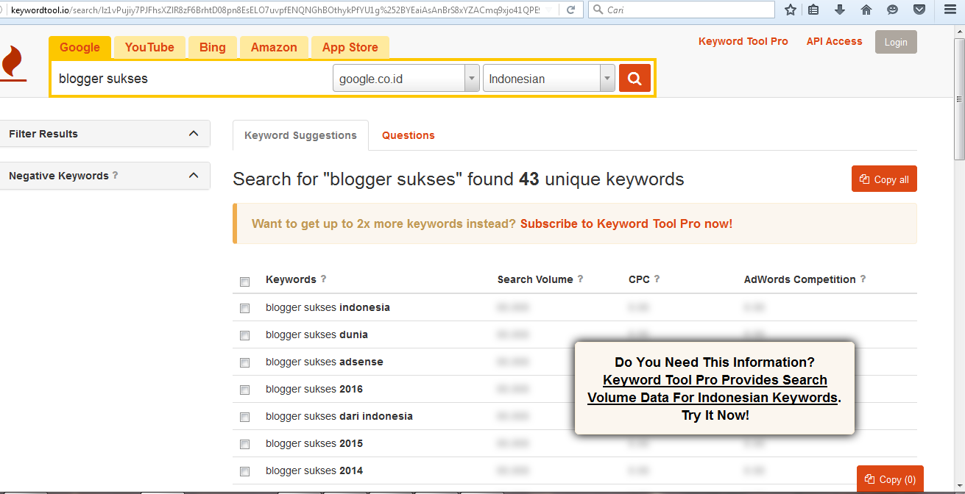The image size is (965, 494).
Task: Check the 'blogger sukses dari indonesia' checkbox
Action: (245, 418)
